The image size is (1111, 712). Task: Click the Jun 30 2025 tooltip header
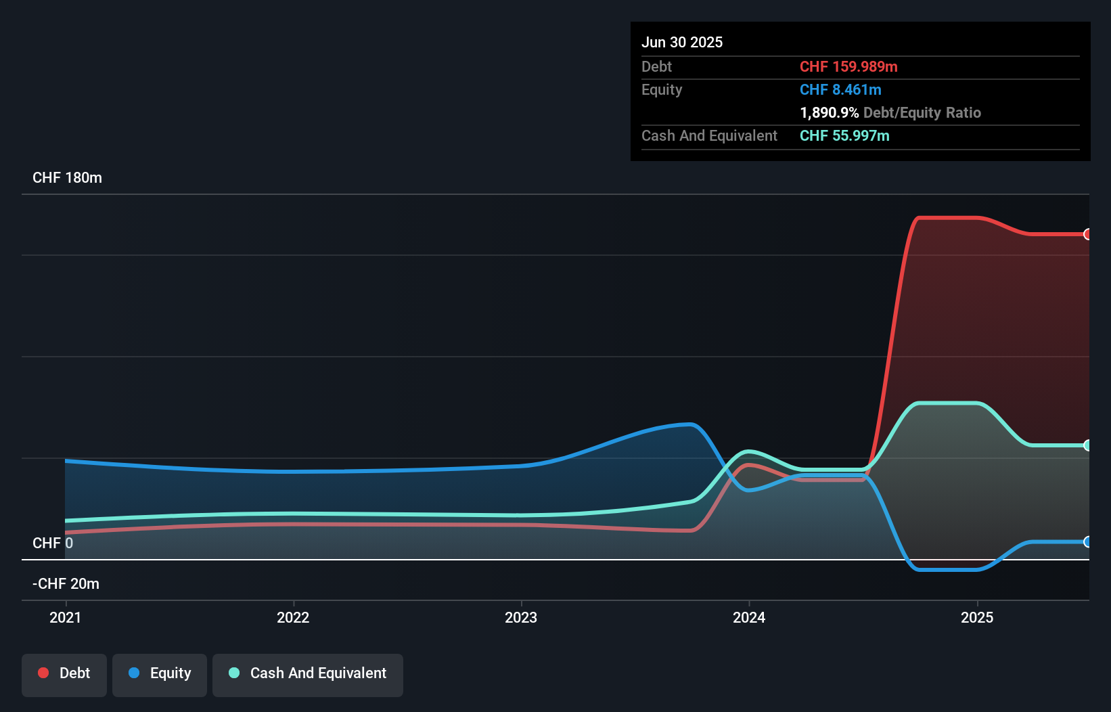(682, 42)
